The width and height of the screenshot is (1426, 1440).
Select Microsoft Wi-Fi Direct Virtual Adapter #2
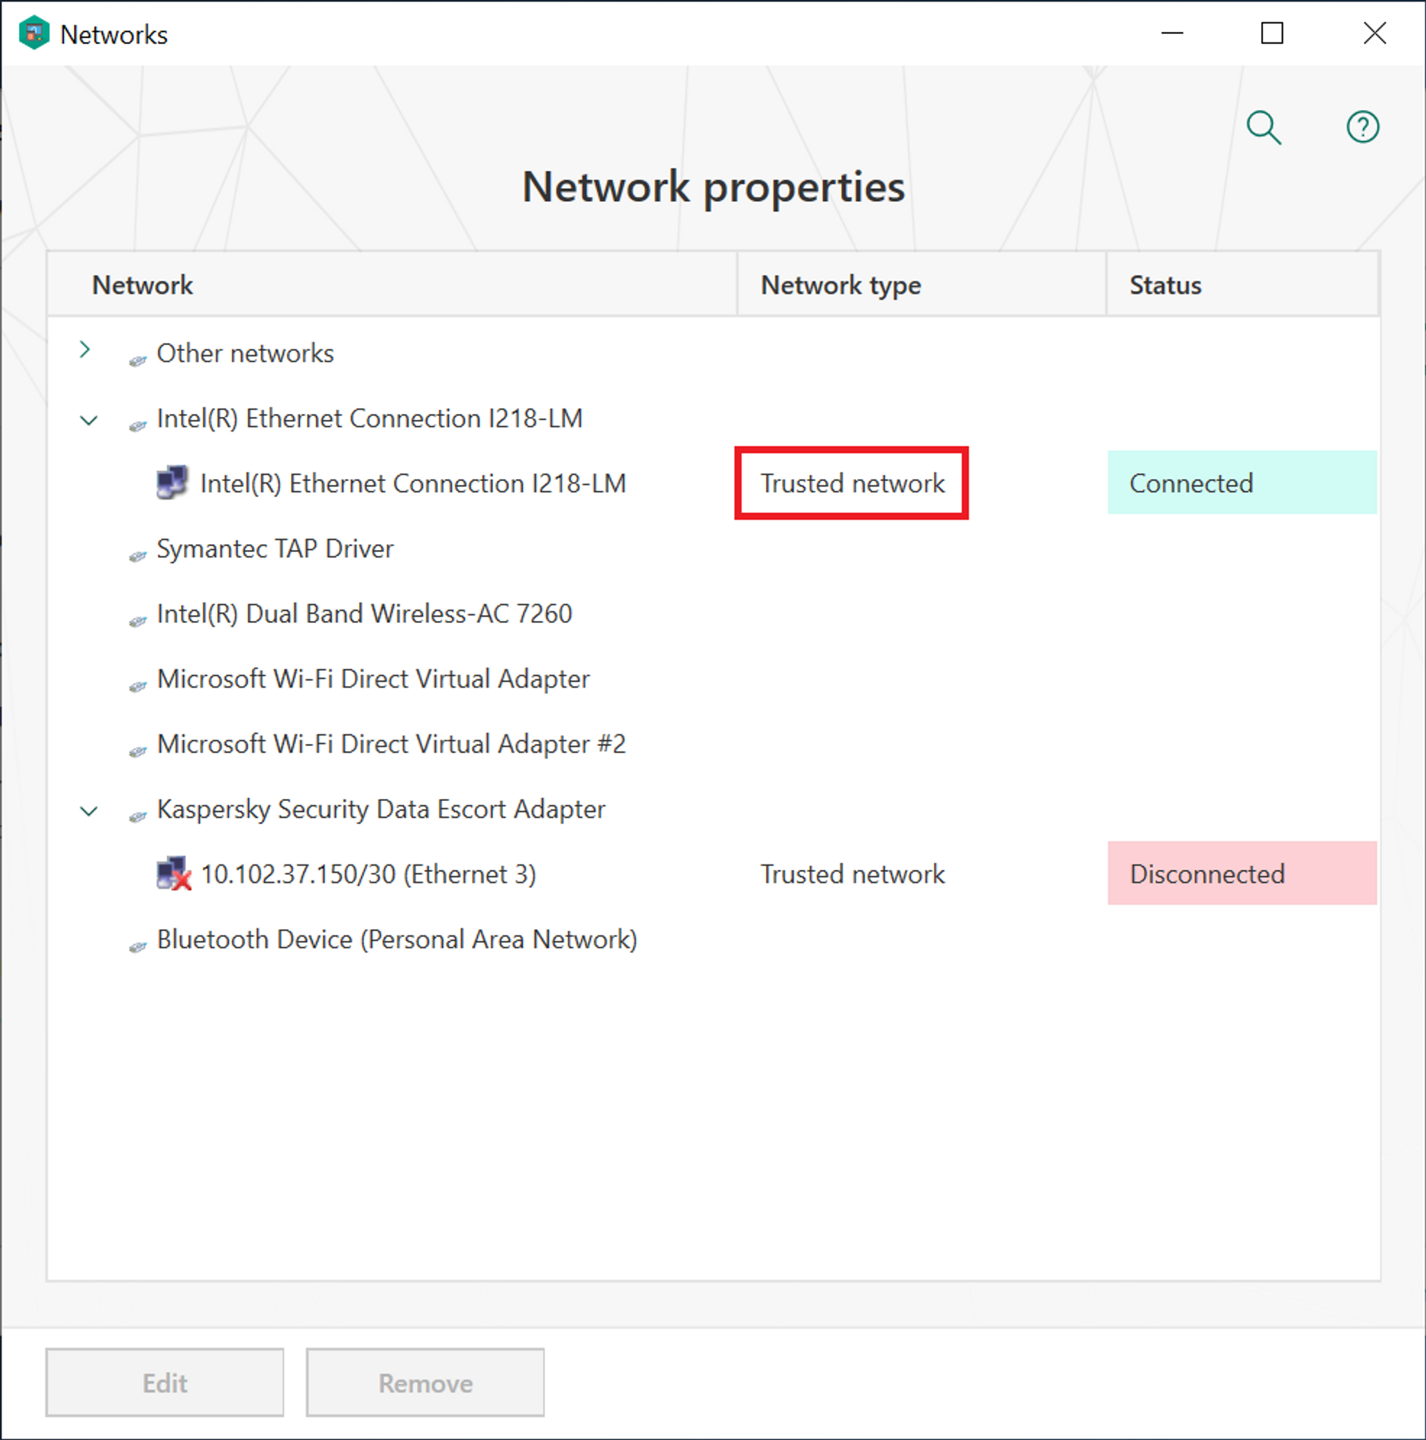[x=391, y=744]
